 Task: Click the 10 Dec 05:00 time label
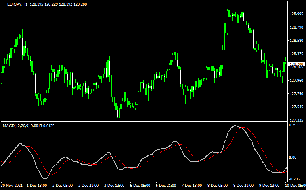[296, 185]
